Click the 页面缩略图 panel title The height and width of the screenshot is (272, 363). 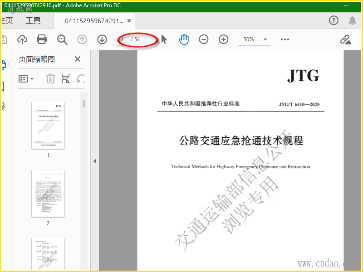(37, 59)
